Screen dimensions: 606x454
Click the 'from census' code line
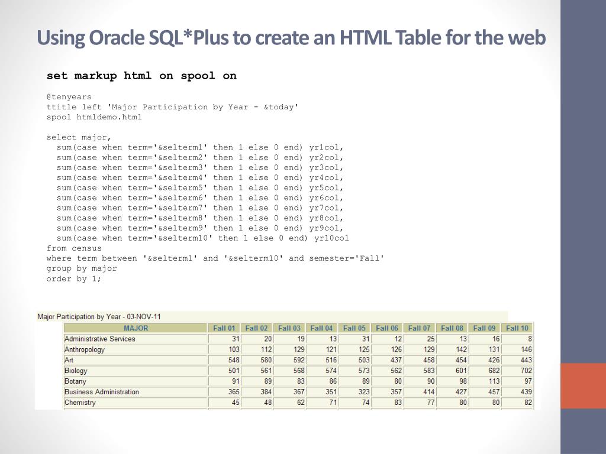(74, 248)
